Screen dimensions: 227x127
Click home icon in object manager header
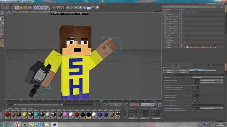219,7
